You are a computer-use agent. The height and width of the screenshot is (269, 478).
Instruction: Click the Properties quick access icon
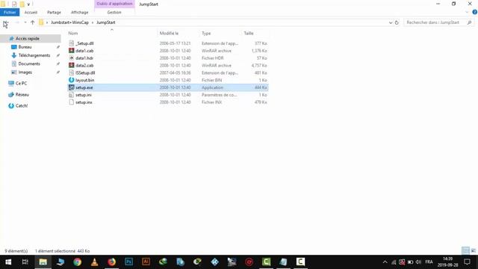[14, 4]
